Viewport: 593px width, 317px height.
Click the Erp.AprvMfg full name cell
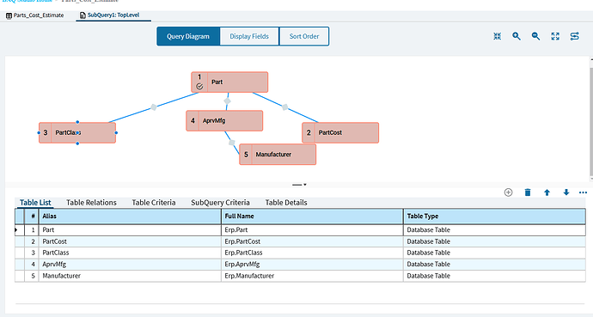pyautogui.click(x=312, y=264)
